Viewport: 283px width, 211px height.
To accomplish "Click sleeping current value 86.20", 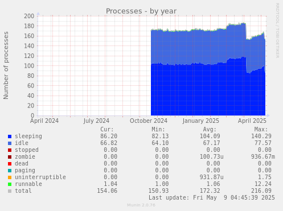I will click(x=109, y=136).
